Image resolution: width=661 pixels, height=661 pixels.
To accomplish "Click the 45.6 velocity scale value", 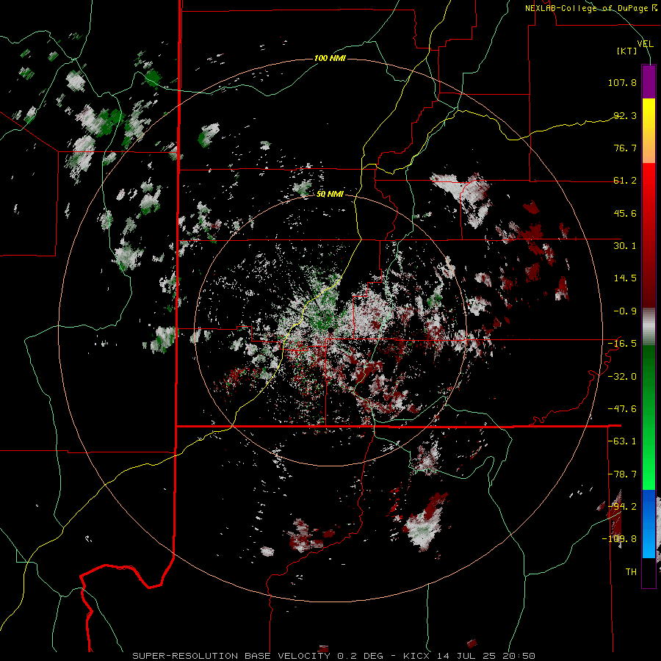I will point(625,213).
